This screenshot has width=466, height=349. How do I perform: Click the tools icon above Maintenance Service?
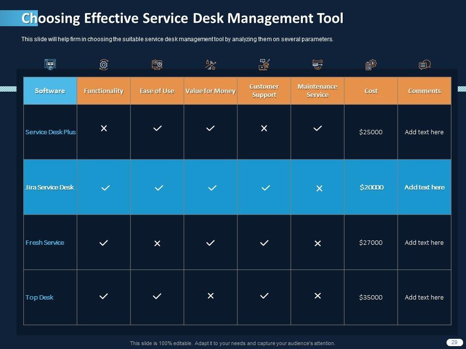pos(317,64)
